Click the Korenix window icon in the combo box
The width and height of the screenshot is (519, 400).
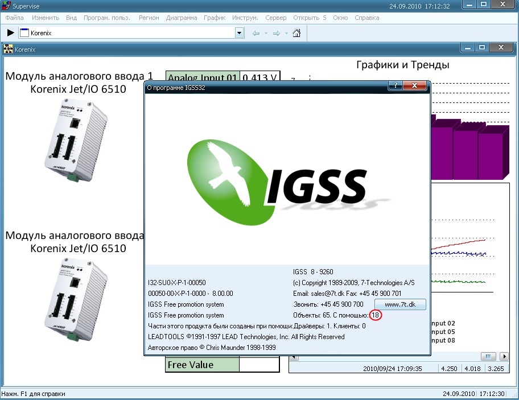click(24, 33)
